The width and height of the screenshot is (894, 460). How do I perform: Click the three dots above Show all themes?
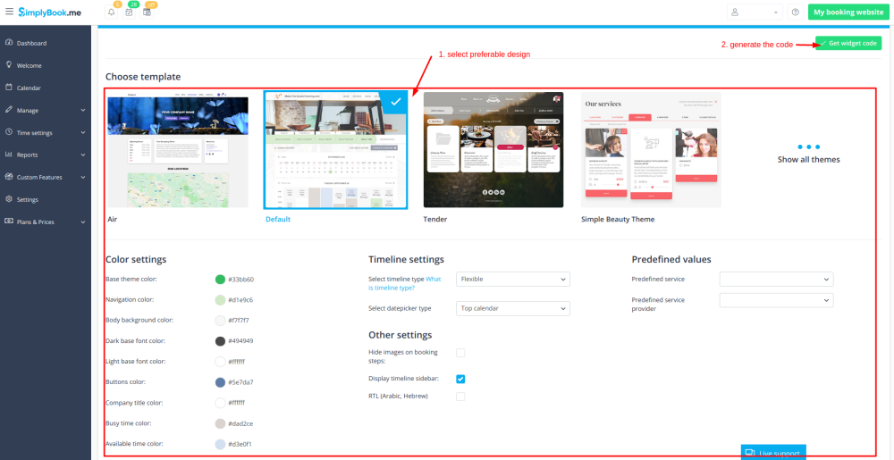[808, 146]
